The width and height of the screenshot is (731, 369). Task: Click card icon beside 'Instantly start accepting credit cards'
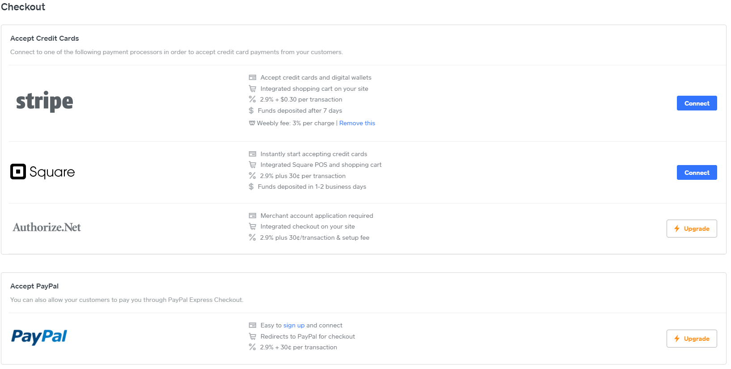click(x=253, y=154)
